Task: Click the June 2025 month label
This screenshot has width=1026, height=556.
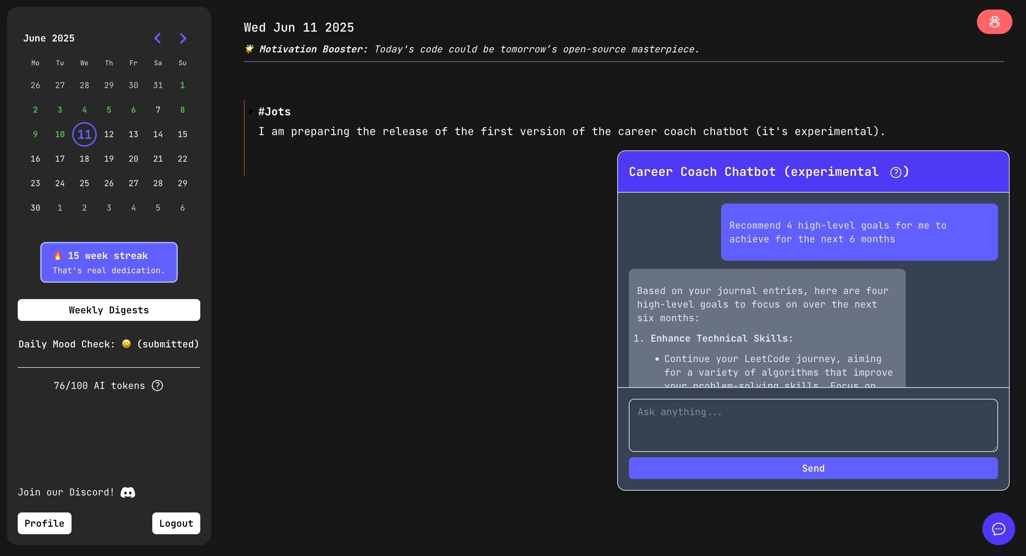Action: [49, 38]
